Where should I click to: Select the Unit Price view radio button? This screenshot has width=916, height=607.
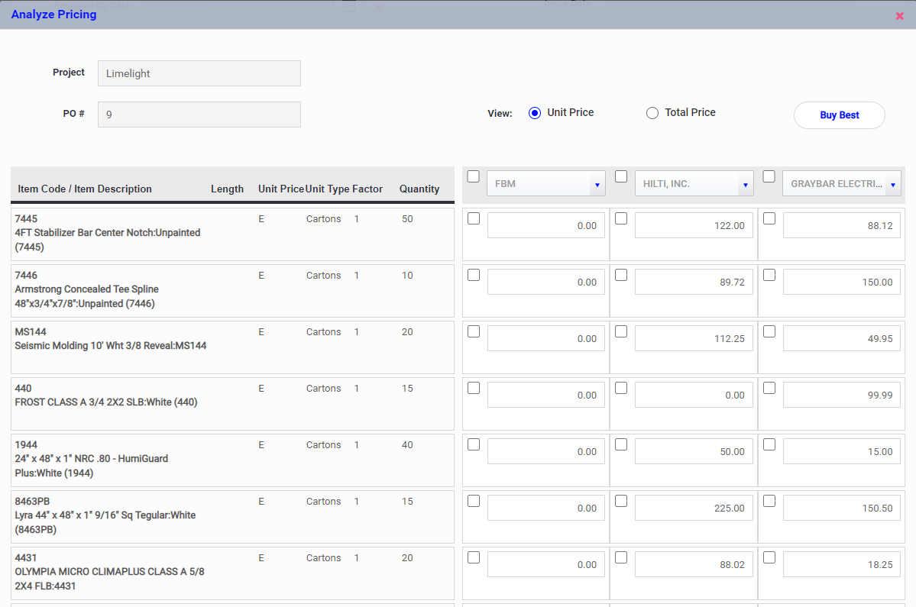[x=535, y=113]
